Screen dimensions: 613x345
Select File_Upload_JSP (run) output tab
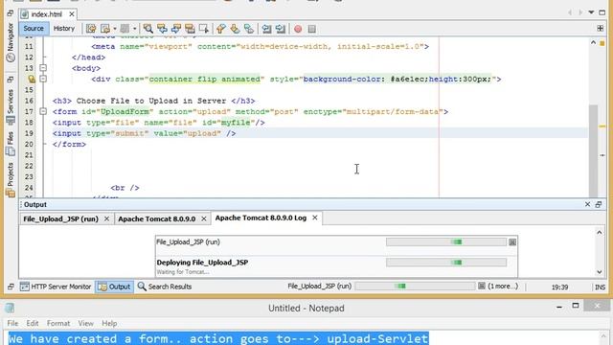coord(60,218)
